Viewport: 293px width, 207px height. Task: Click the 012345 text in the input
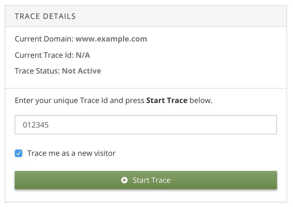click(36, 125)
